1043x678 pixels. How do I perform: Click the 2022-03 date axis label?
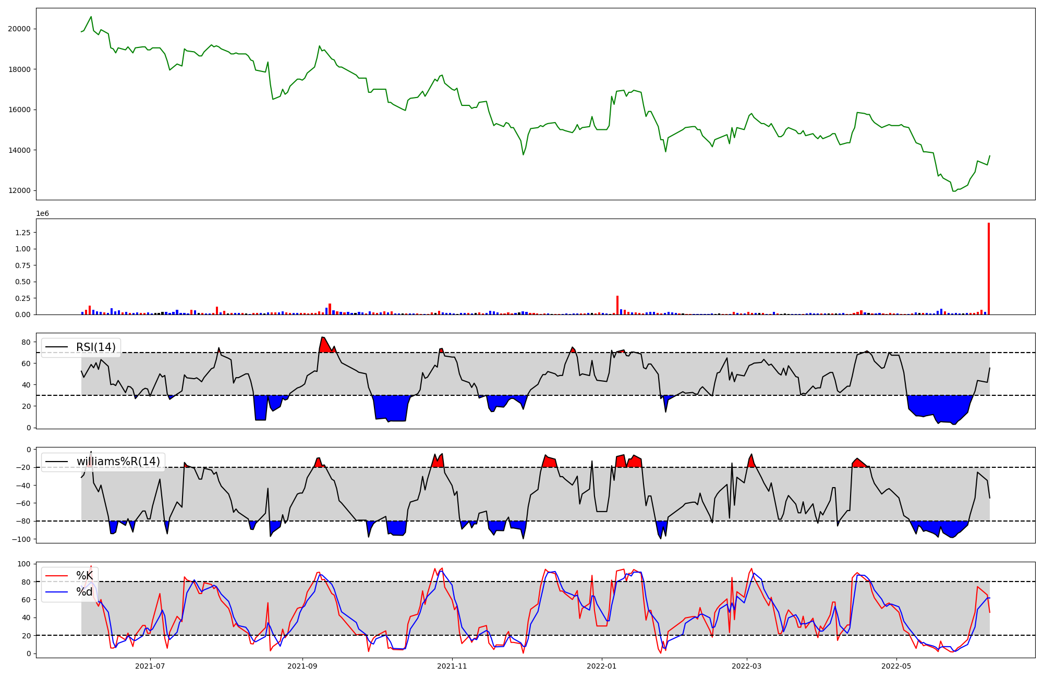point(747,666)
